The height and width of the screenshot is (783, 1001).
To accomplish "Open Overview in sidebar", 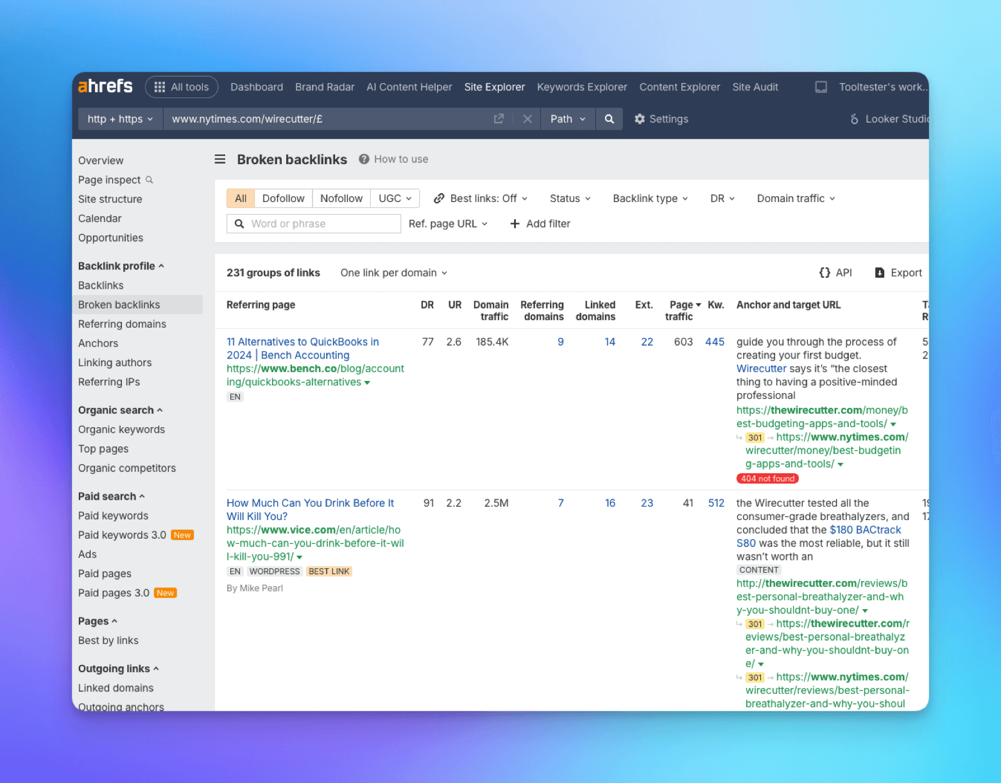I will click(101, 160).
